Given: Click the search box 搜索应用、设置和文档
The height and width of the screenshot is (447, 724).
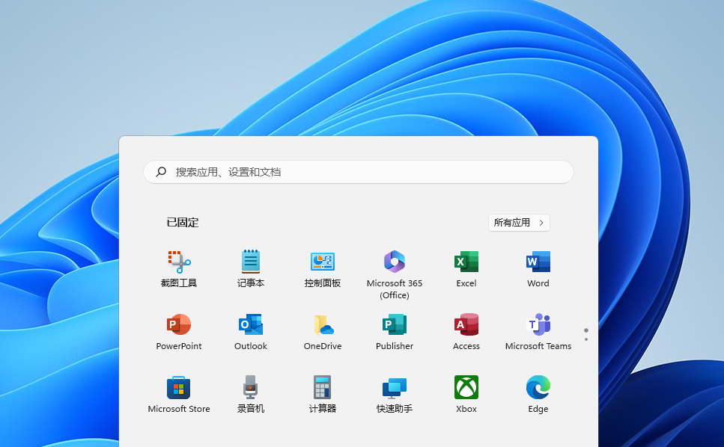Looking at the screenshot, I should [x=359, y=172].
